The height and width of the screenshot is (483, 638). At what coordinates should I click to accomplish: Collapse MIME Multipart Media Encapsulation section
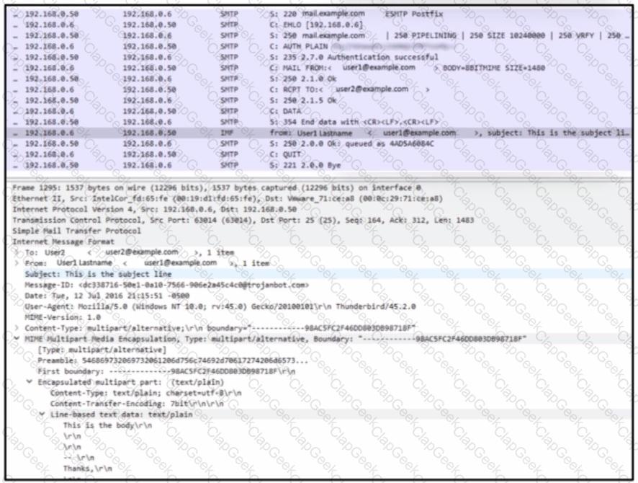17,337
